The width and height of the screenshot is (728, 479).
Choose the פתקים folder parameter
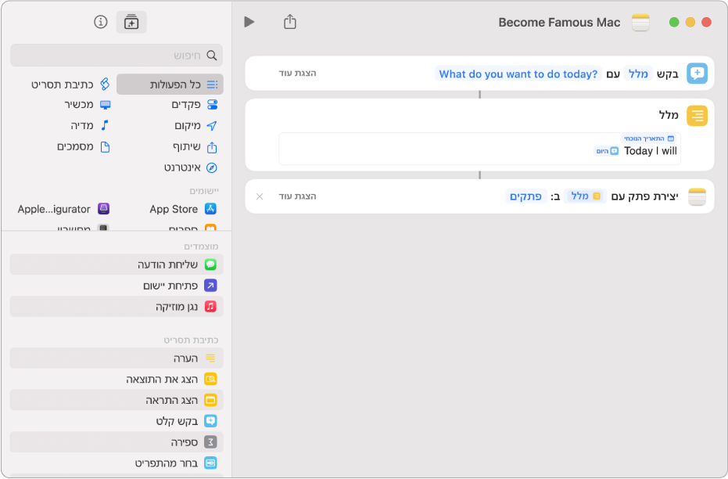point(525,196)
